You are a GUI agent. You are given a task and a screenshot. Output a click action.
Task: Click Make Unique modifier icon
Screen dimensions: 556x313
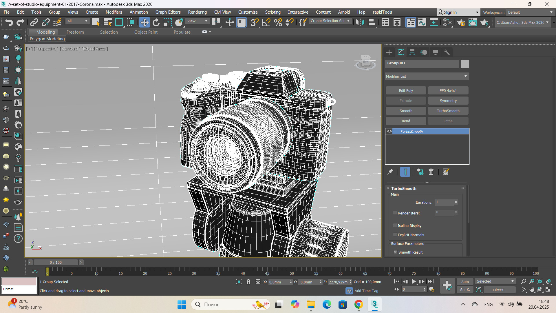(420, 172)
